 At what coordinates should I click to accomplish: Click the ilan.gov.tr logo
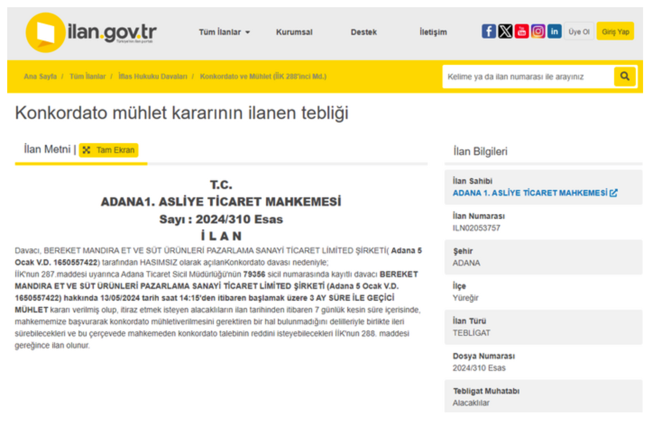click(x=90, y=32)
